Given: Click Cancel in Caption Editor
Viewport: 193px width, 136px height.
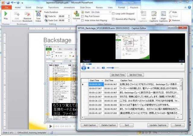Looking at the screenshot, I should pyautogui.click(x=178, y=125).
